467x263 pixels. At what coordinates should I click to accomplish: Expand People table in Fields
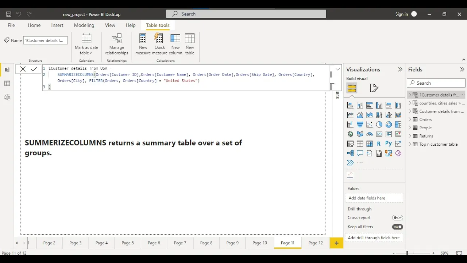410,127
